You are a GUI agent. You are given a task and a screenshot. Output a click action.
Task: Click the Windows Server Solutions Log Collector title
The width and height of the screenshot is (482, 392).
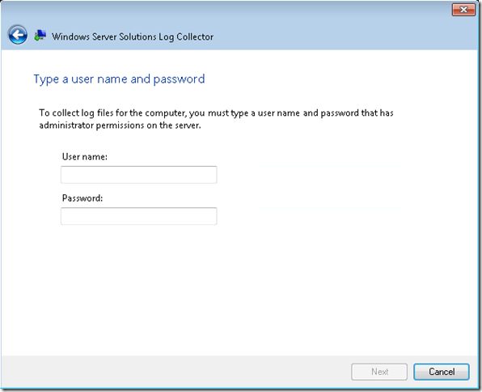click(x=133, y=36)
